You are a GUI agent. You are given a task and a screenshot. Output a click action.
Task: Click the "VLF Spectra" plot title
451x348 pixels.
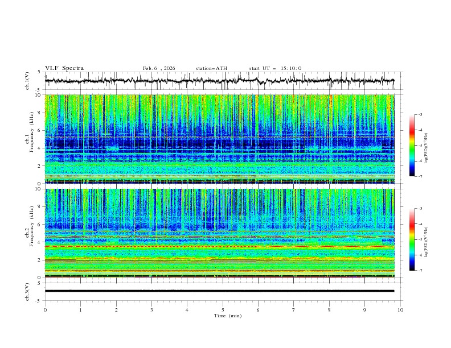coord(64,68)
